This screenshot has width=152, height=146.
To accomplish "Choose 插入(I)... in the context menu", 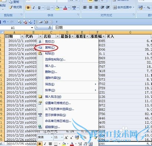I will (68, 66).
